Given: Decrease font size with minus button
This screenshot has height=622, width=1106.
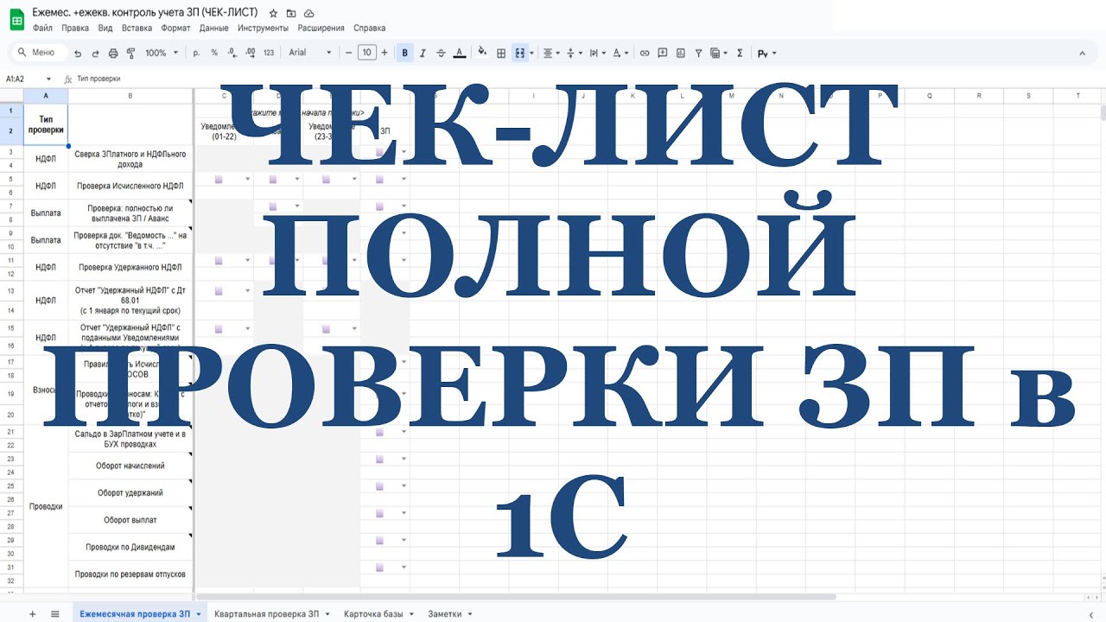Looking at the screenshot, I should 349,53.
